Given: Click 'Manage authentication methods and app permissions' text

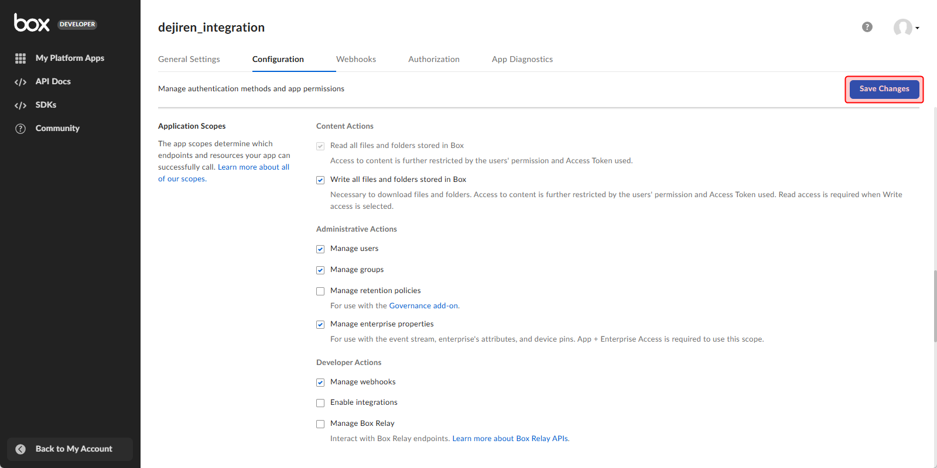Looking at the screenshot, I should click(x=251, y=89).
